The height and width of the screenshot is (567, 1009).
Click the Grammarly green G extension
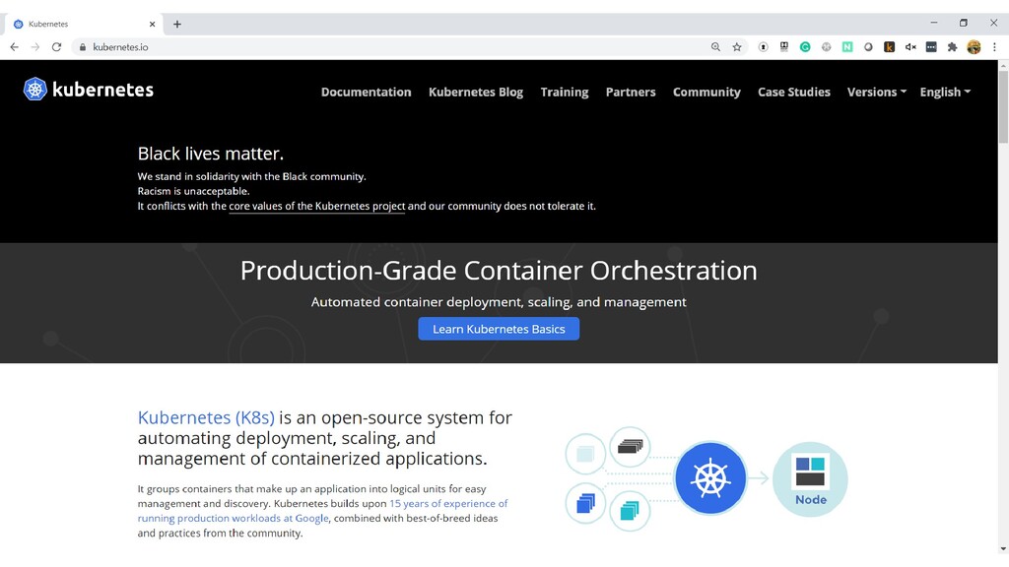pos(805,47)
